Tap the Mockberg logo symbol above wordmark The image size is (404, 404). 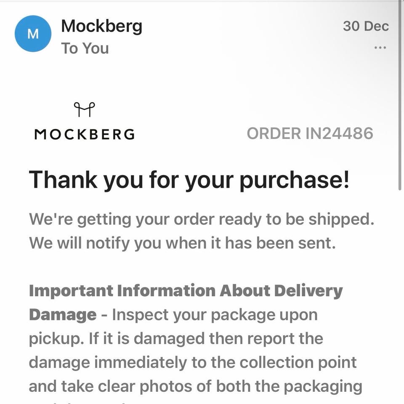click(84, 110)
